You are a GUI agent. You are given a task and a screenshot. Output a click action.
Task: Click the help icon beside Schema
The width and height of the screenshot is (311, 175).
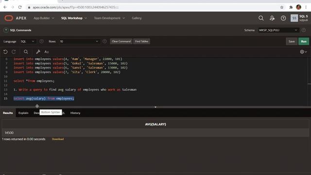pyautogui.click(x=304, y=30)
